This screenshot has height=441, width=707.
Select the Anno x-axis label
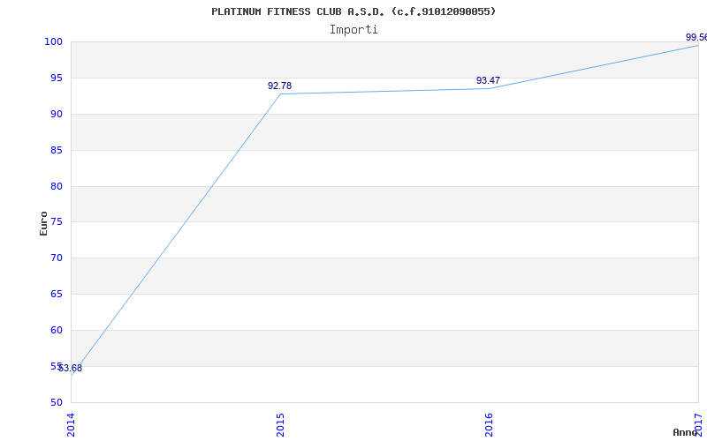click(x=688, y=432)
